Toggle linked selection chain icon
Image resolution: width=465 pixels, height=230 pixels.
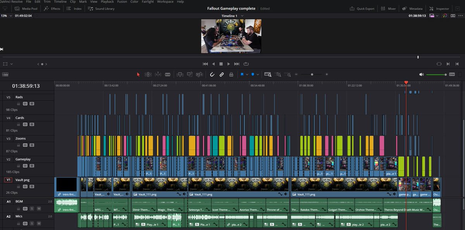tap(222, 74)
